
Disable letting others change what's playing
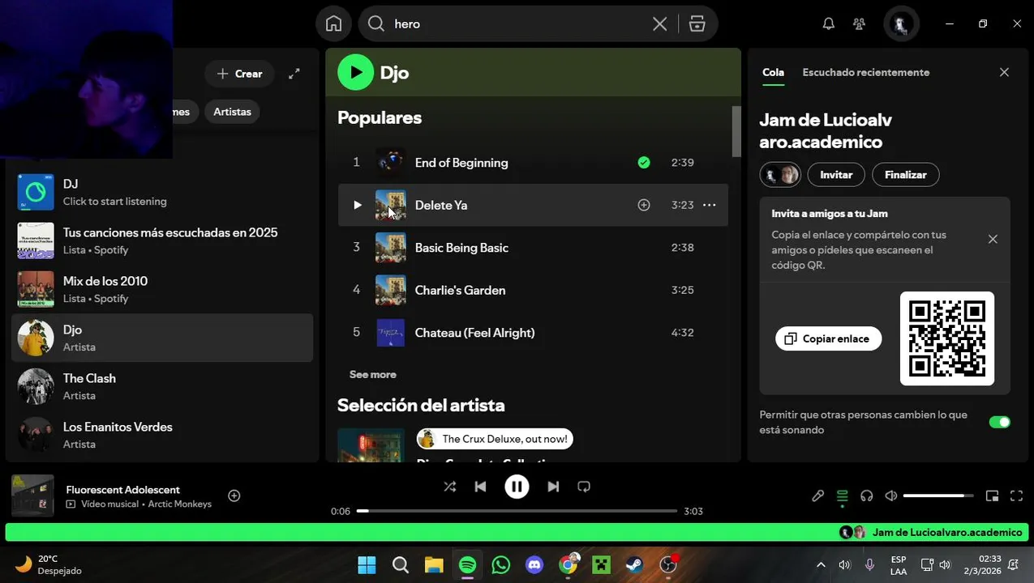tap(999, 422)
